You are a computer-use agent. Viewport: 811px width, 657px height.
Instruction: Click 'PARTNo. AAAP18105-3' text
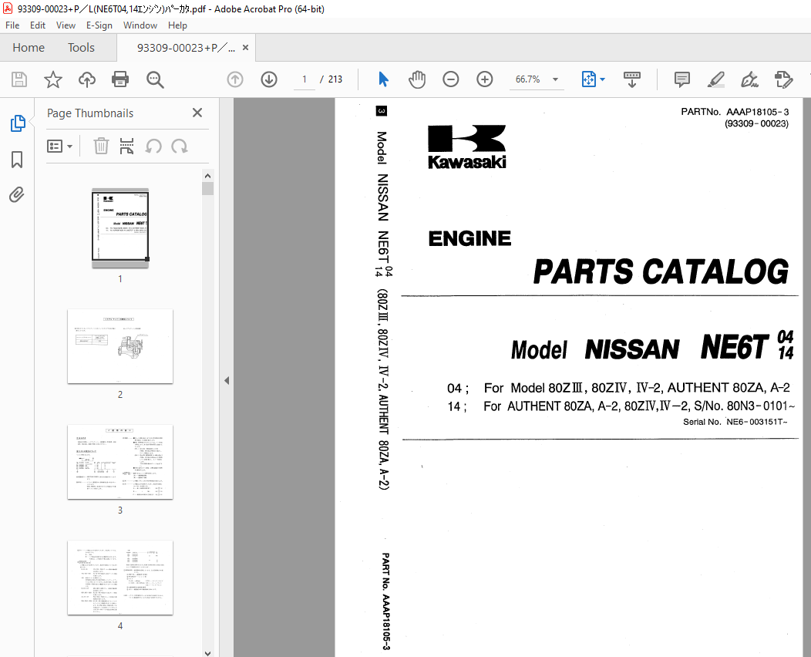(735, 112)
